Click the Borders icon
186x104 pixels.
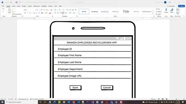tap(74, 13)
